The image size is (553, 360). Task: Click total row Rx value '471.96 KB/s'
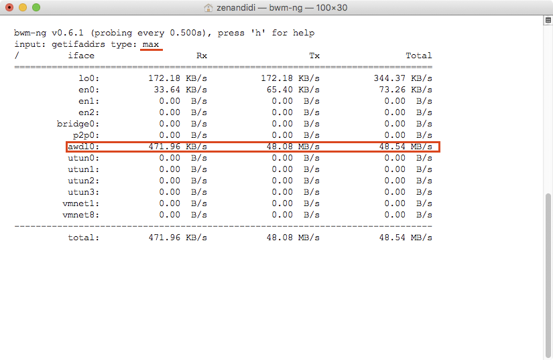click(x=178, y=238)
